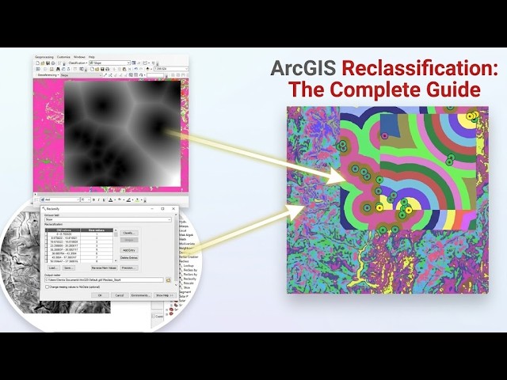Screen dimensions: 507x380
Task: Click the Undo arrow icon
Action: click(135, 69)
